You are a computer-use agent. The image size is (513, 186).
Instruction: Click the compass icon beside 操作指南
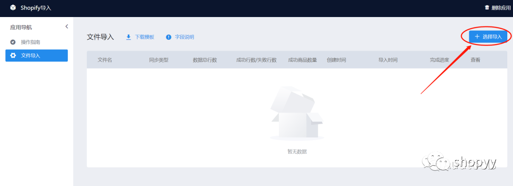(x=13, y=42)
